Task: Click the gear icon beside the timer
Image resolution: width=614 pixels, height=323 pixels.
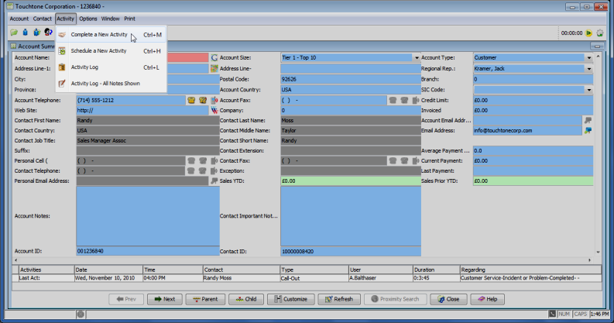Action: (x=600, y=33)
